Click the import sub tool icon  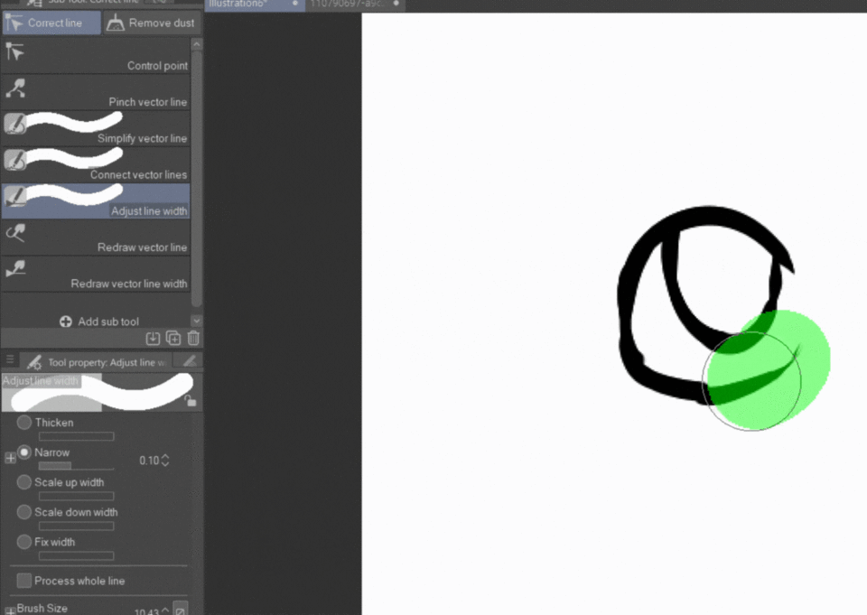point(154,339)
